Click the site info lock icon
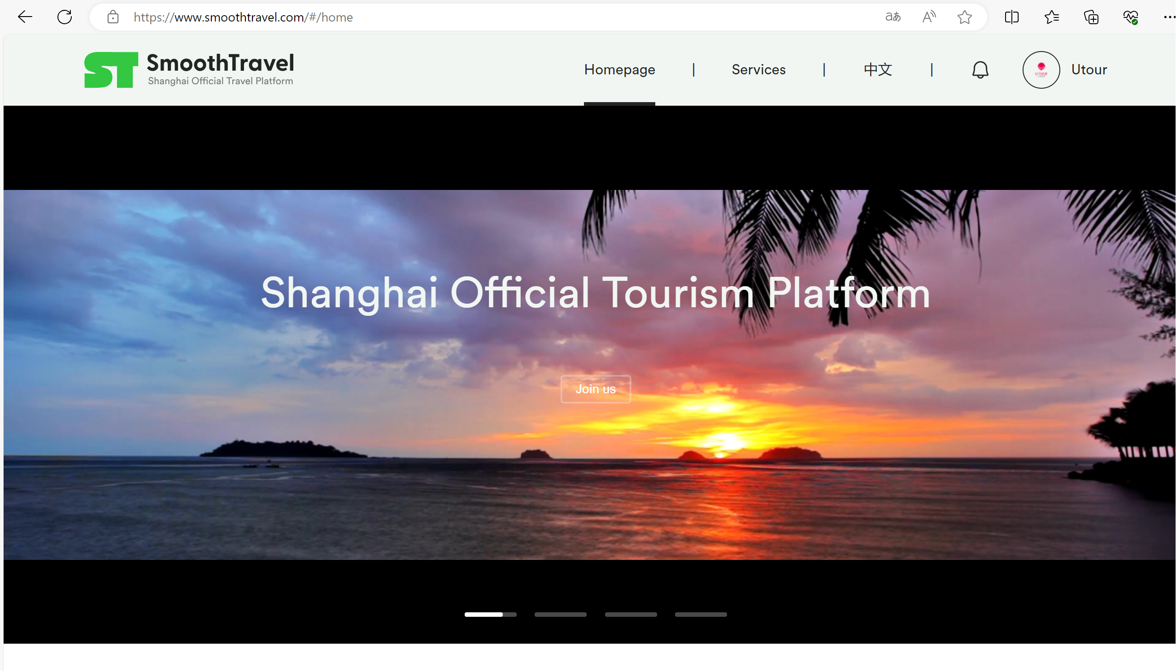Image resolution: width=1176 pixels, height=671 pixels. [x=113, y=17]
